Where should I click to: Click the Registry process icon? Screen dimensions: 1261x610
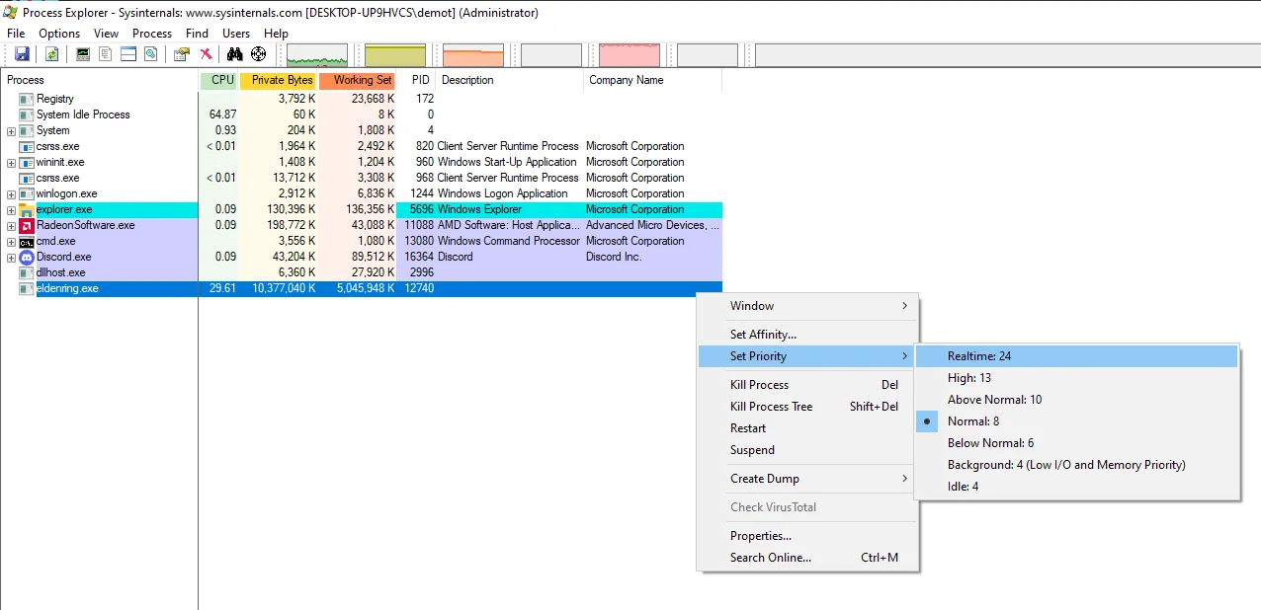pyautogui.click(x=27, y=99)
